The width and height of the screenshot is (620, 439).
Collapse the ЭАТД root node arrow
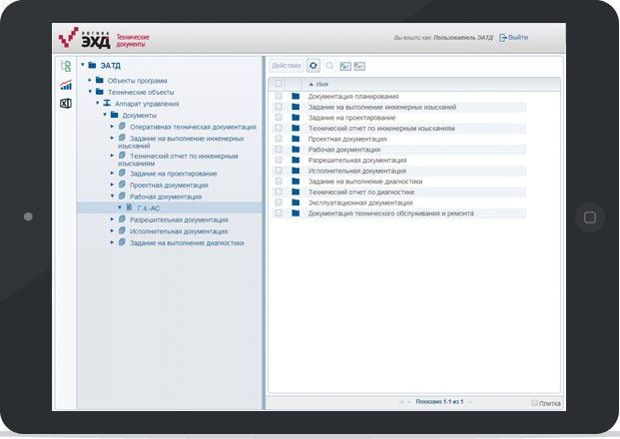click(x=82, y=66)
